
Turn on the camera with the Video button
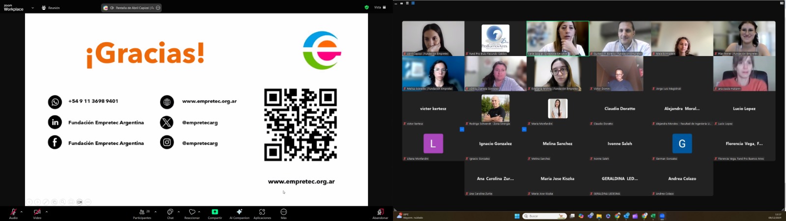[x=37, y=212]
